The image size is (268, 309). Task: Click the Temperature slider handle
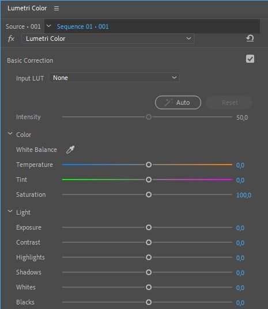pyautogui.click(x=149, y=165)
